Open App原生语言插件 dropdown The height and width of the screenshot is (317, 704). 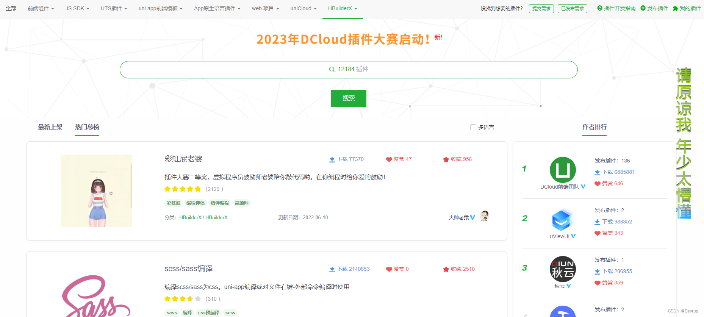click(217, 8)
